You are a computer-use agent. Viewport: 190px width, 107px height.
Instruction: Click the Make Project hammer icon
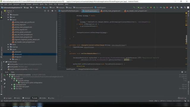click(134, 7)
